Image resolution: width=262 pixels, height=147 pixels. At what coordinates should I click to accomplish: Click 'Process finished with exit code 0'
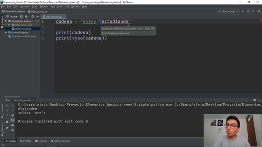53,121
